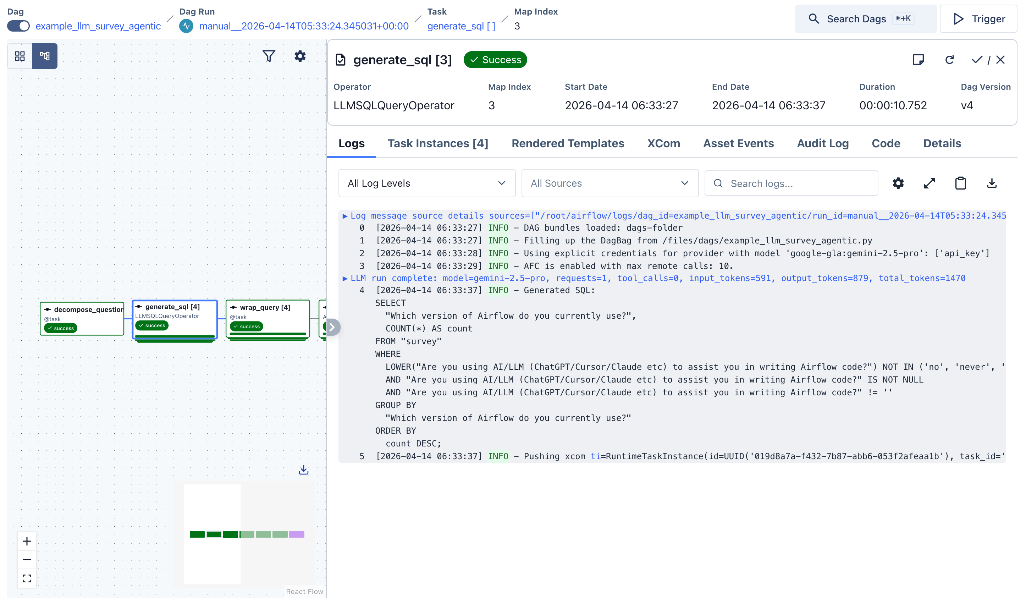
Task: Refresh the generate_sql task instance
Action: (949, 60)
